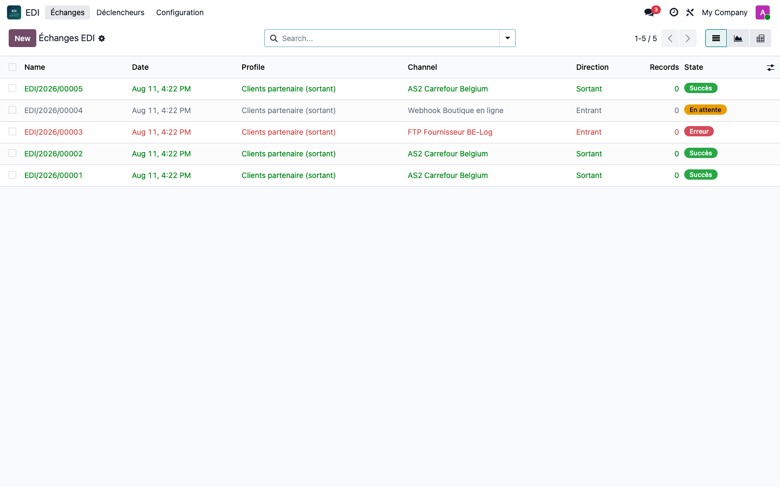Open record EDI/2026/00005
The image size is (780, 487).
[54, 89]
